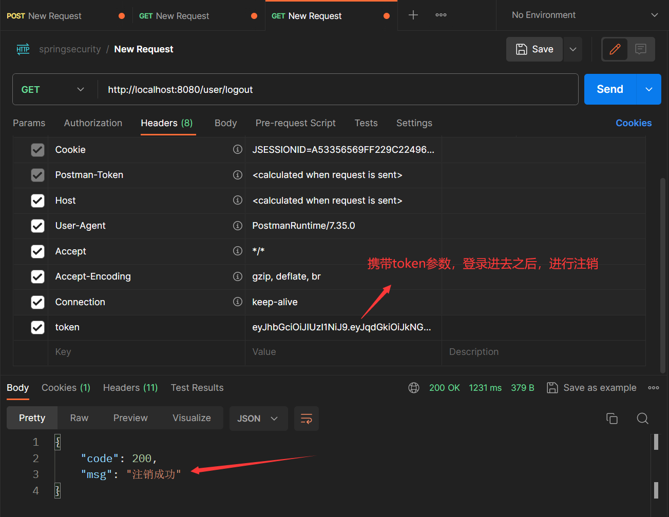Click the empty Key field in headers
This screenshot has height=517, width=669.
tap(146, 352)
